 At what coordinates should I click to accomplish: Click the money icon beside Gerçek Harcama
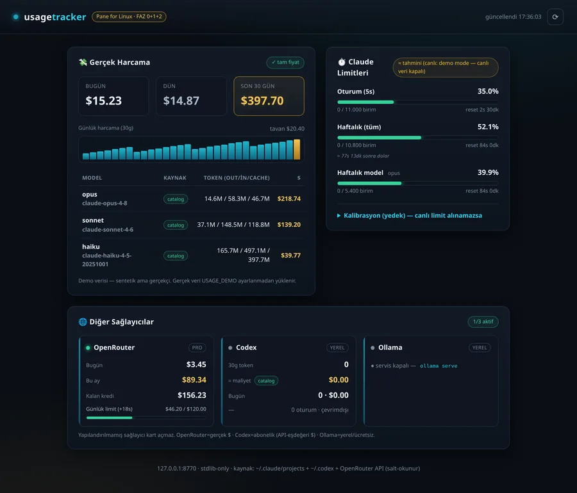[x=83, y=63]
